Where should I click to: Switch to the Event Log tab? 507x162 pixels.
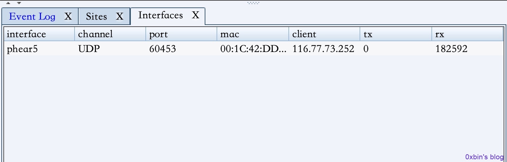tap(32, 17)
